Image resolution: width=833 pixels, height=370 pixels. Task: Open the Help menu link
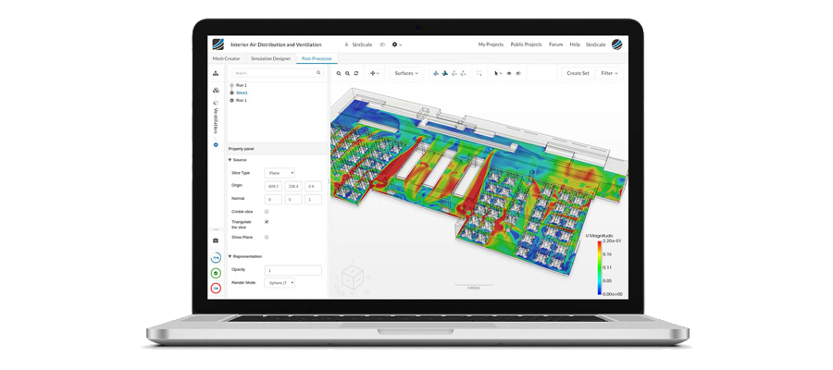[574, 44]
